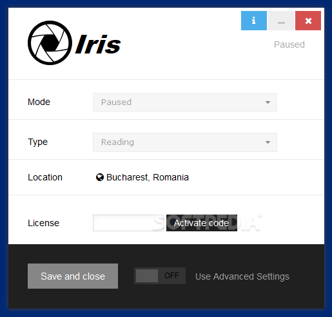Click the Activate code button
Image resolution: width=332 pixels, height=317 pixels.
tap(202, 223)
